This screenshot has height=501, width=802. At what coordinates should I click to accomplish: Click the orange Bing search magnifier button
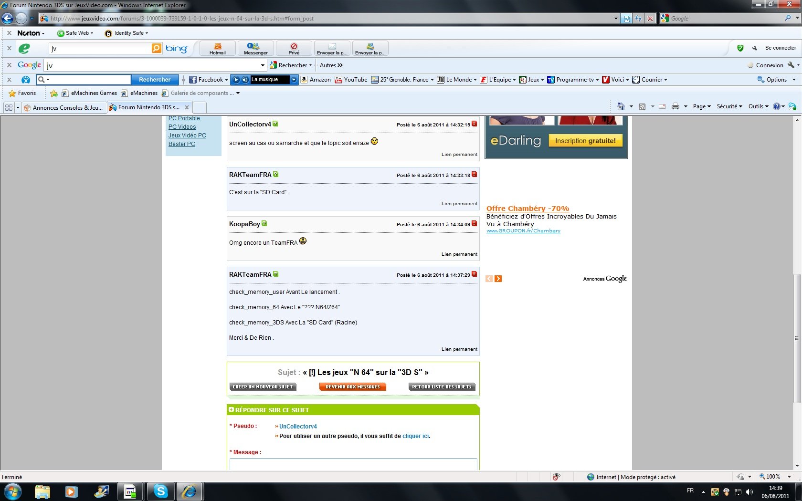(x=156, y=48)
